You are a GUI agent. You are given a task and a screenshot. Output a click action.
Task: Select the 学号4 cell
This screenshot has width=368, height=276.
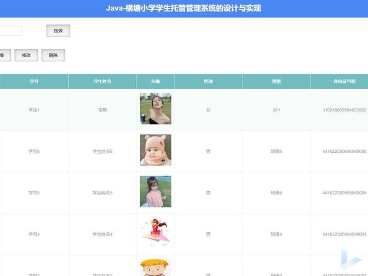[x=34, y=234]
